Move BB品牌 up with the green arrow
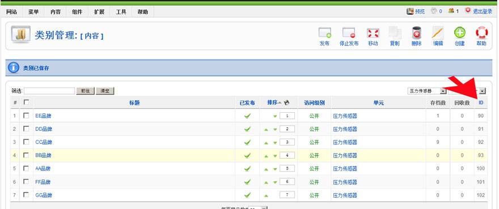Viewport: 499px width, 209px height. click(266, 156)
